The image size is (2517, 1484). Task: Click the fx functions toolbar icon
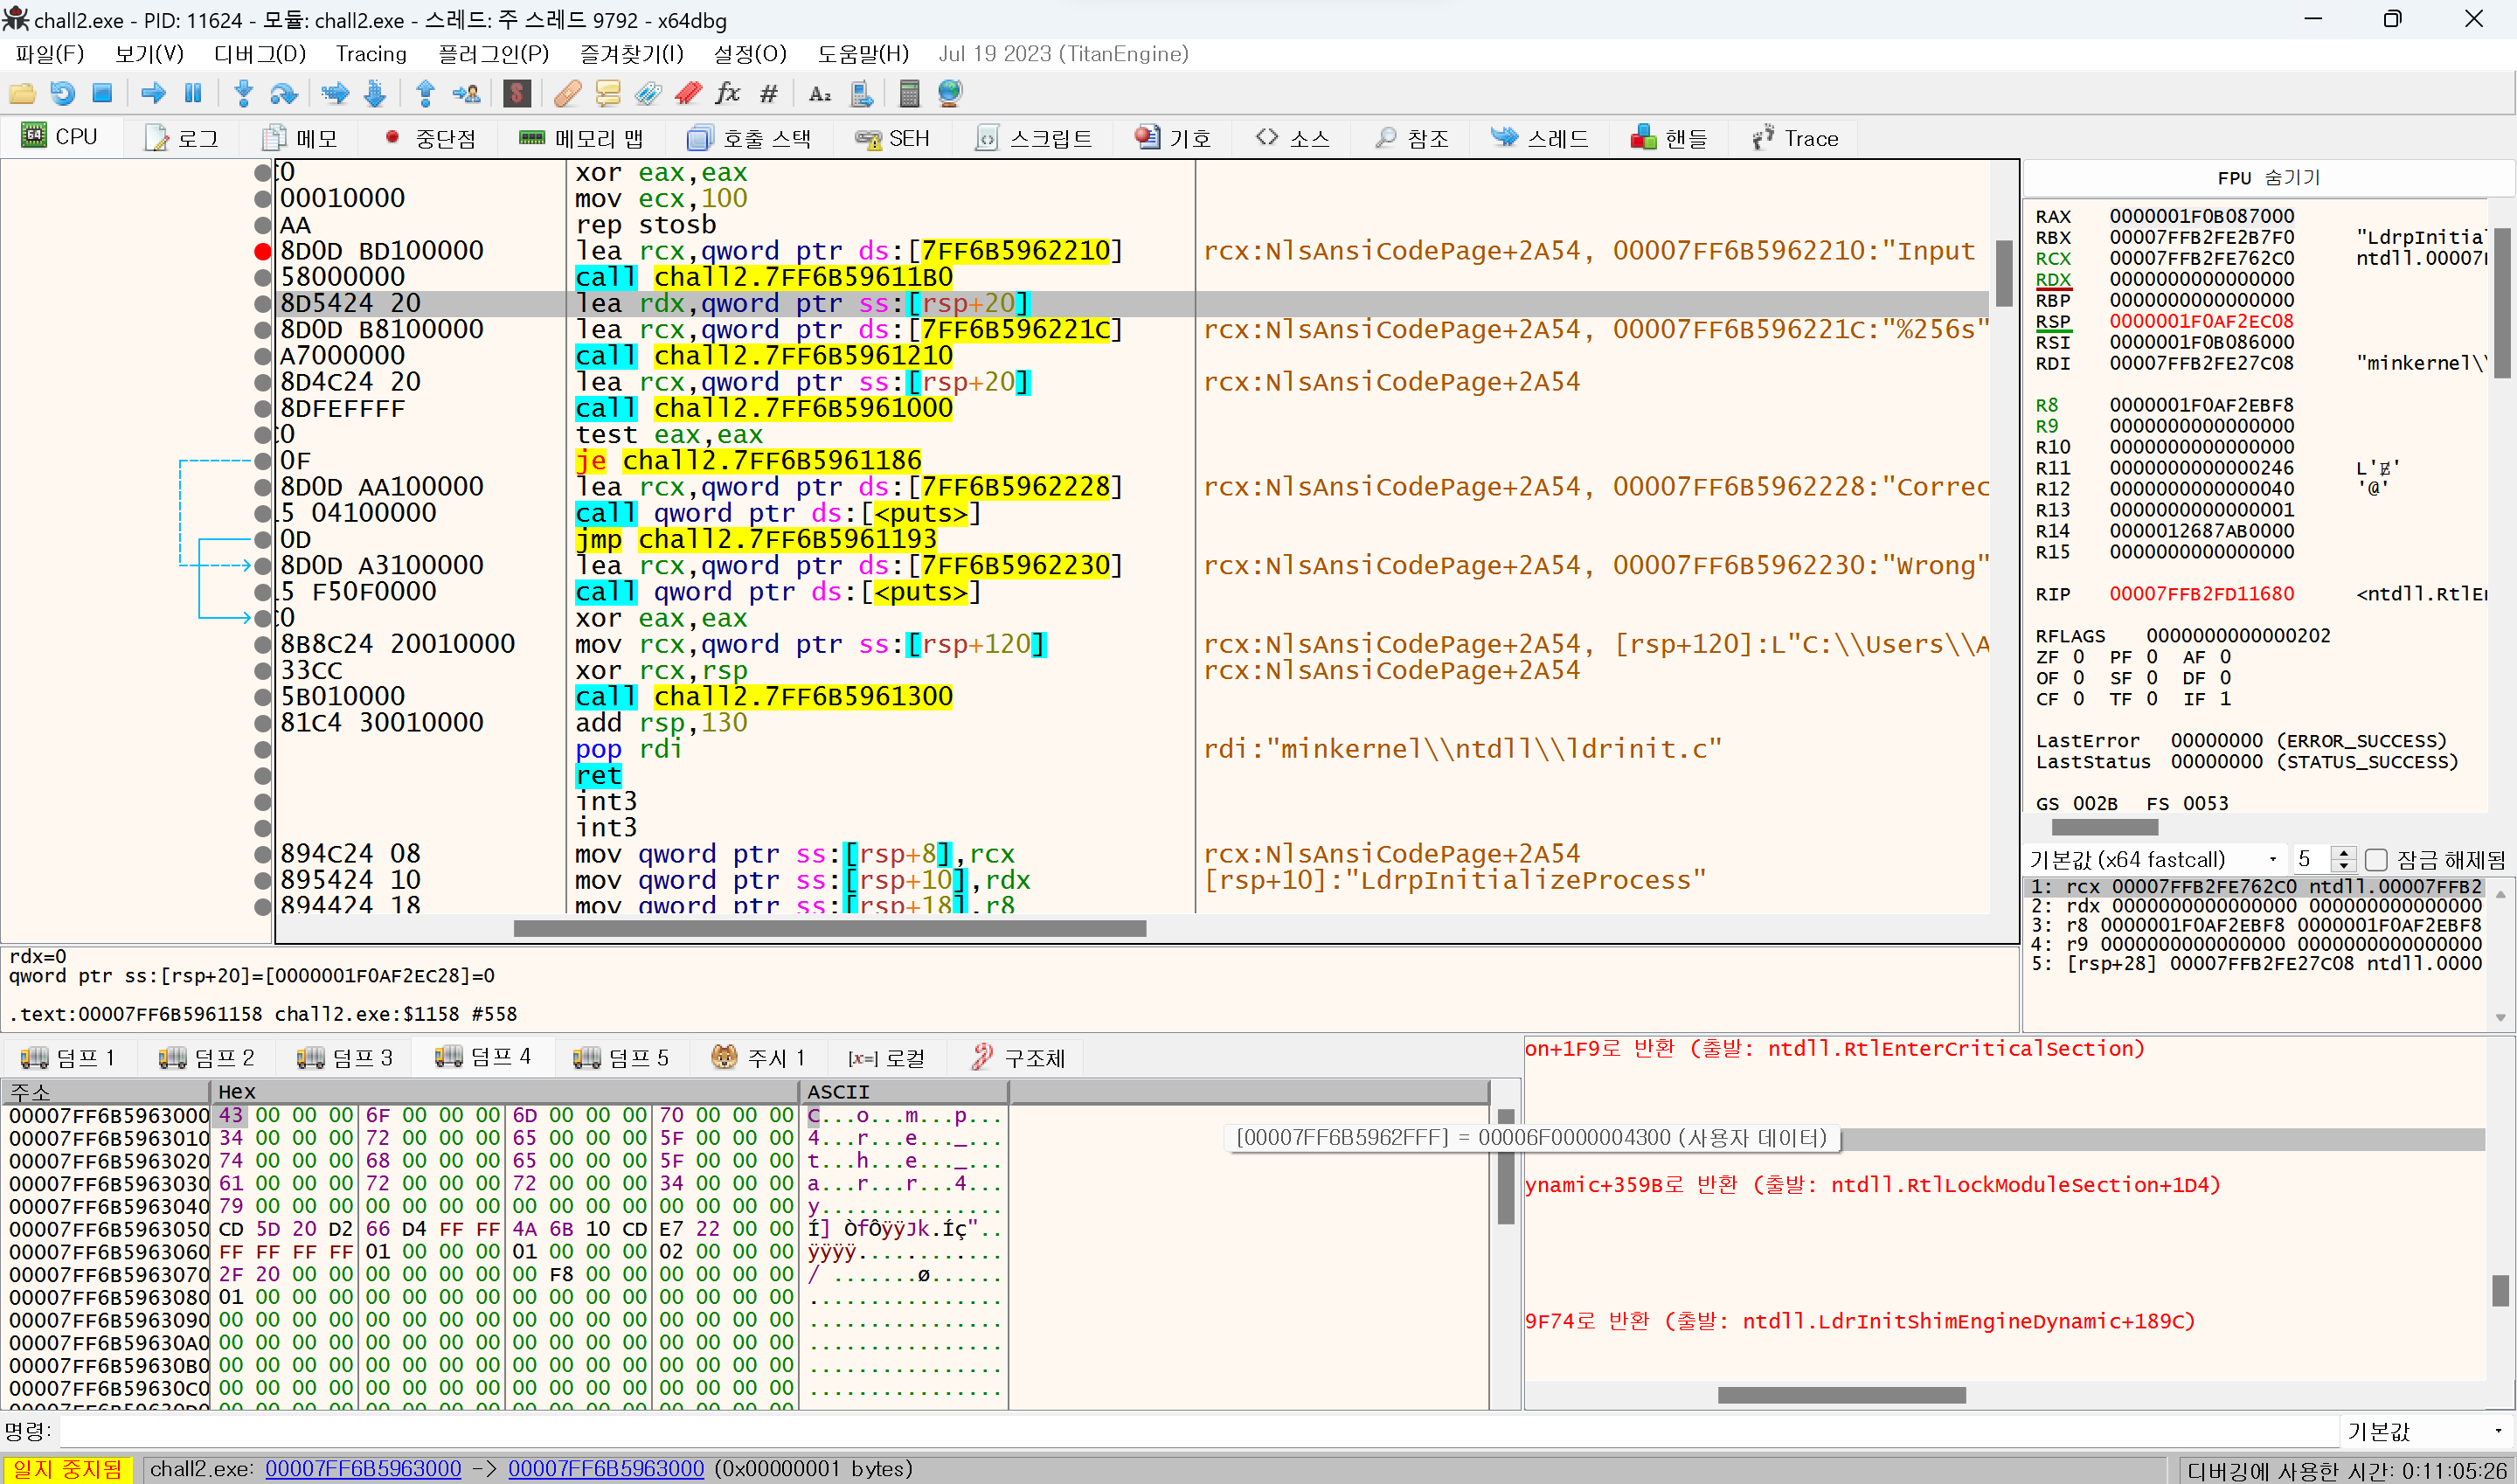[727, 94]
